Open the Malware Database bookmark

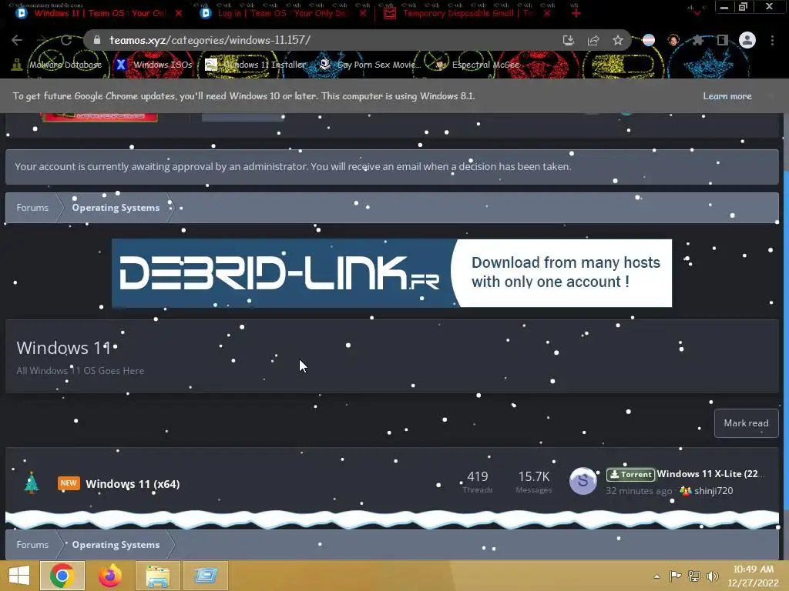(x=56, y=65)
